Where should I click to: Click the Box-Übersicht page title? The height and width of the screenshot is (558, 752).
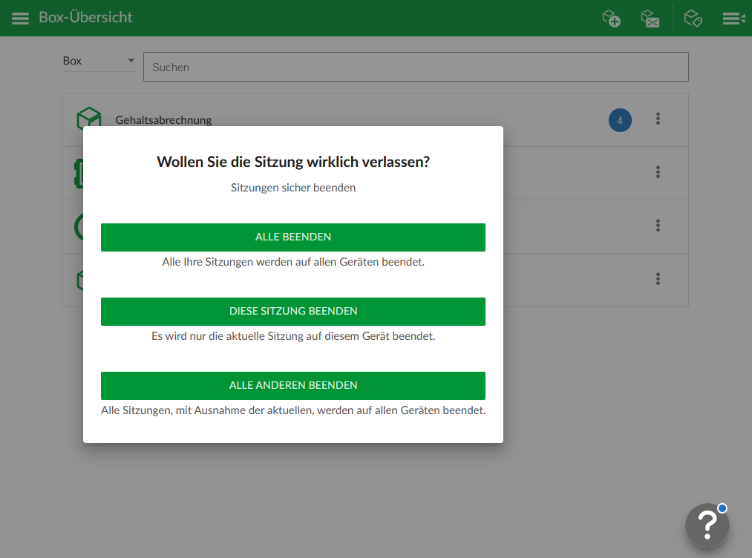point(85,17)
